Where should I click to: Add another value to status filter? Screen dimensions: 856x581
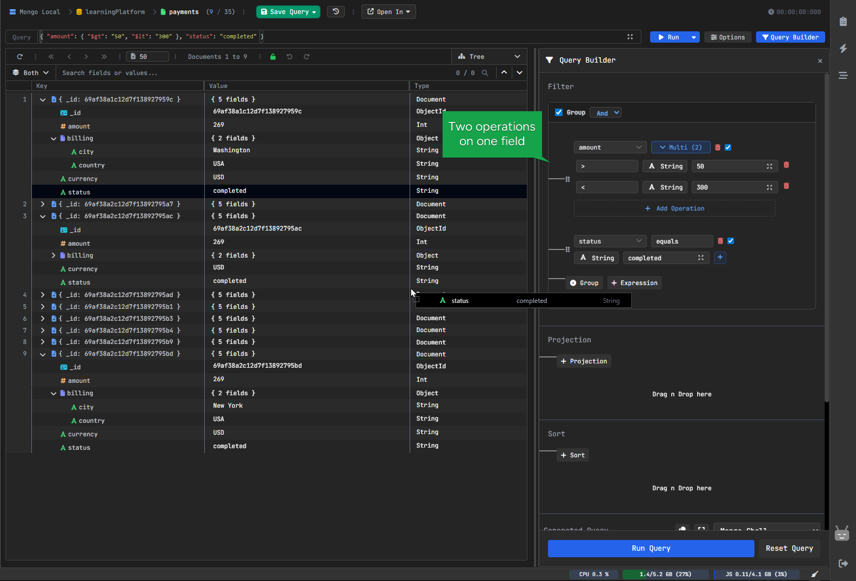click(720, 258)
